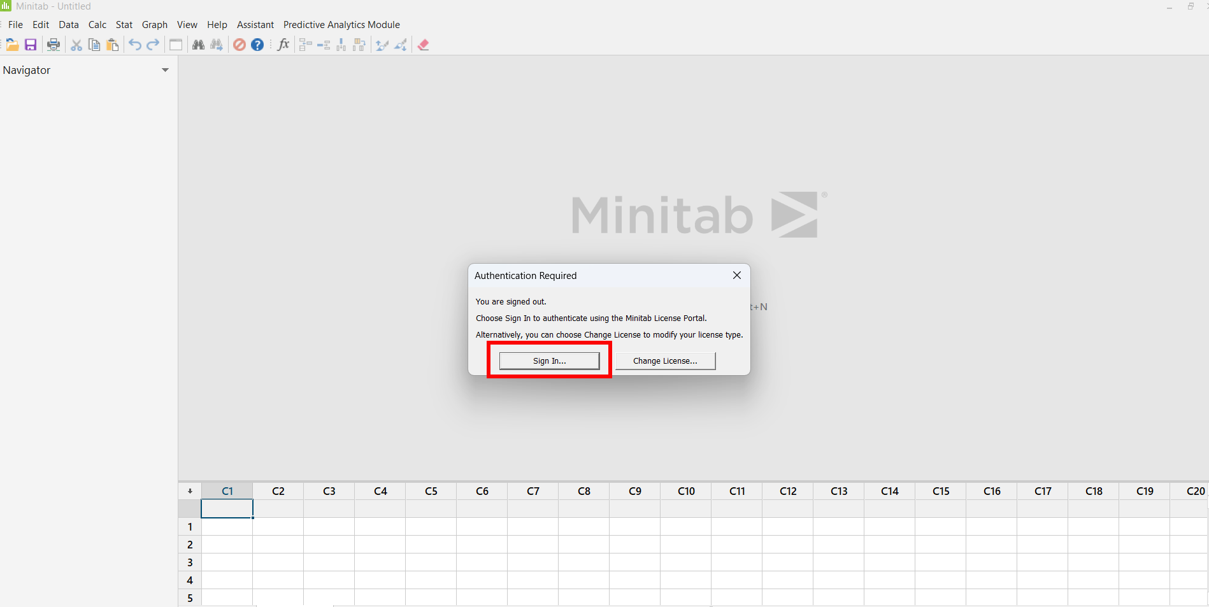
Task: Open the Calc menu
Action: coord(97,25)
